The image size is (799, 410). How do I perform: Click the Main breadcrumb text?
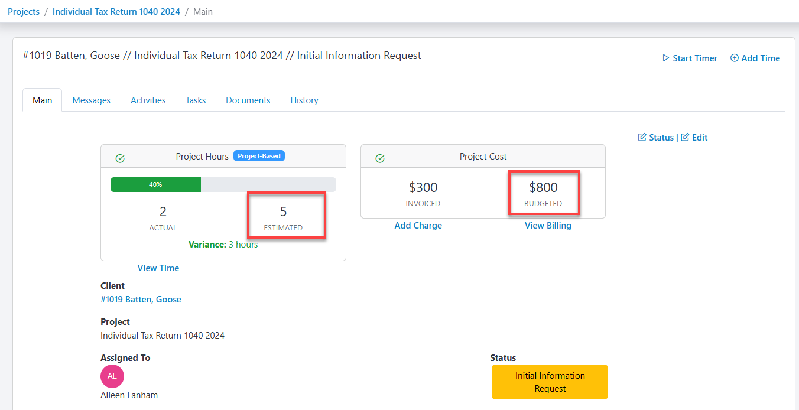203,11
